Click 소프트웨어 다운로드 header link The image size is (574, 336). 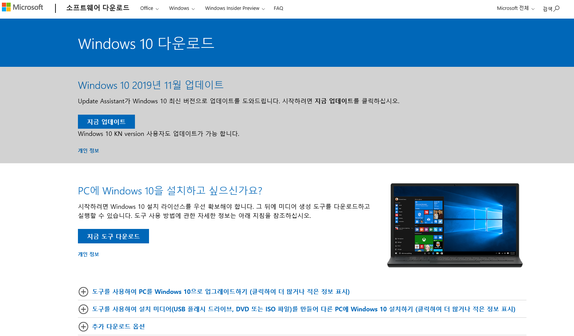coord(98,8)
